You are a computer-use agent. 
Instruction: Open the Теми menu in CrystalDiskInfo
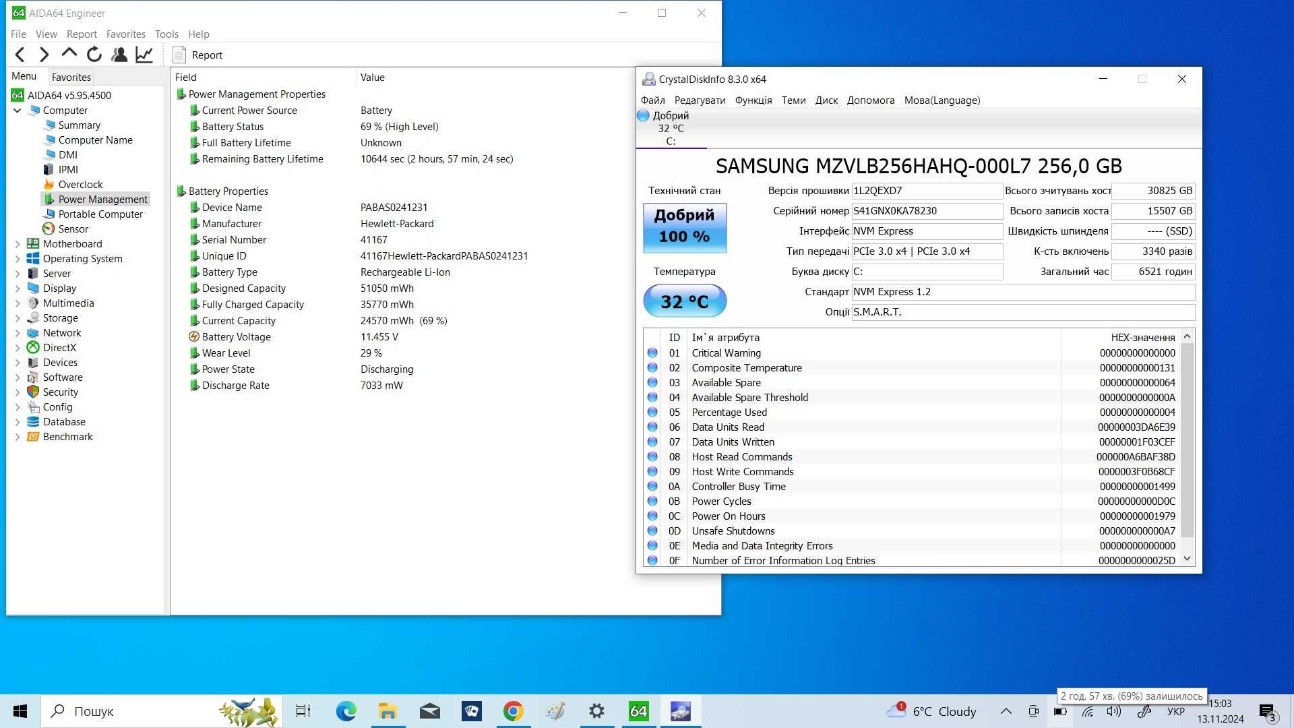click(793, 100)
